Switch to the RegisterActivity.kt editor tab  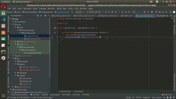(x=108, y=16)
